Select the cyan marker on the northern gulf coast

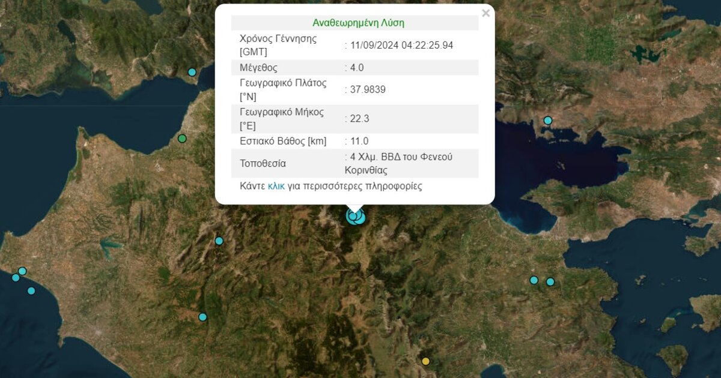192,72
